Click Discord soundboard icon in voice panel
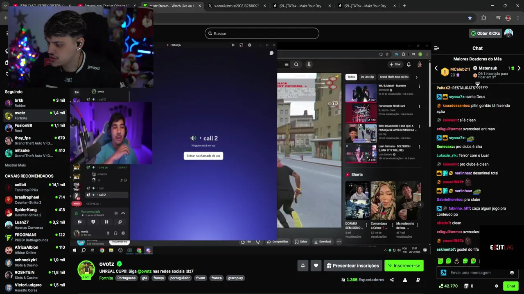The image size is (524, 294). coord(120,222)
